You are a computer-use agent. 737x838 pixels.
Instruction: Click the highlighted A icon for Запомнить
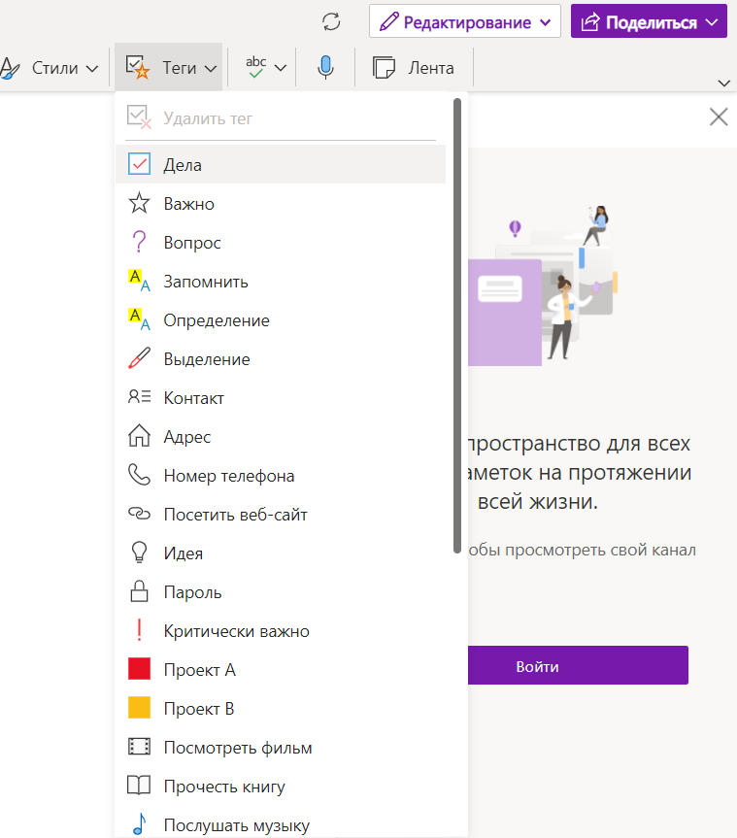(x=139, y=281)
